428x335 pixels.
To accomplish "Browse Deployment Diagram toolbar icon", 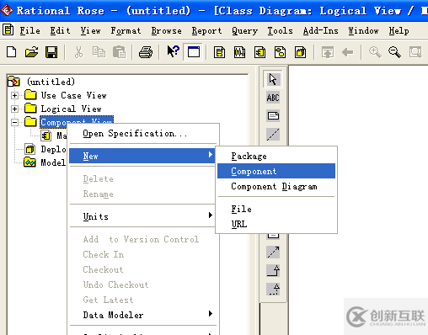I will tap(300, 52).
